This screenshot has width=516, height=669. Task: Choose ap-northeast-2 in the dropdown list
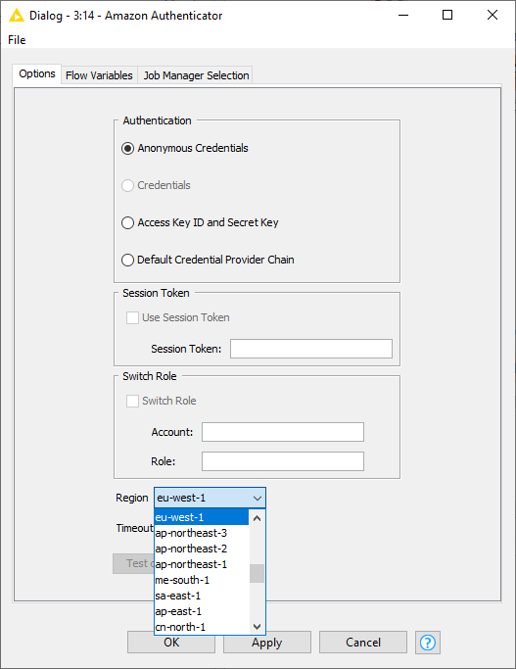coord(202,549)
